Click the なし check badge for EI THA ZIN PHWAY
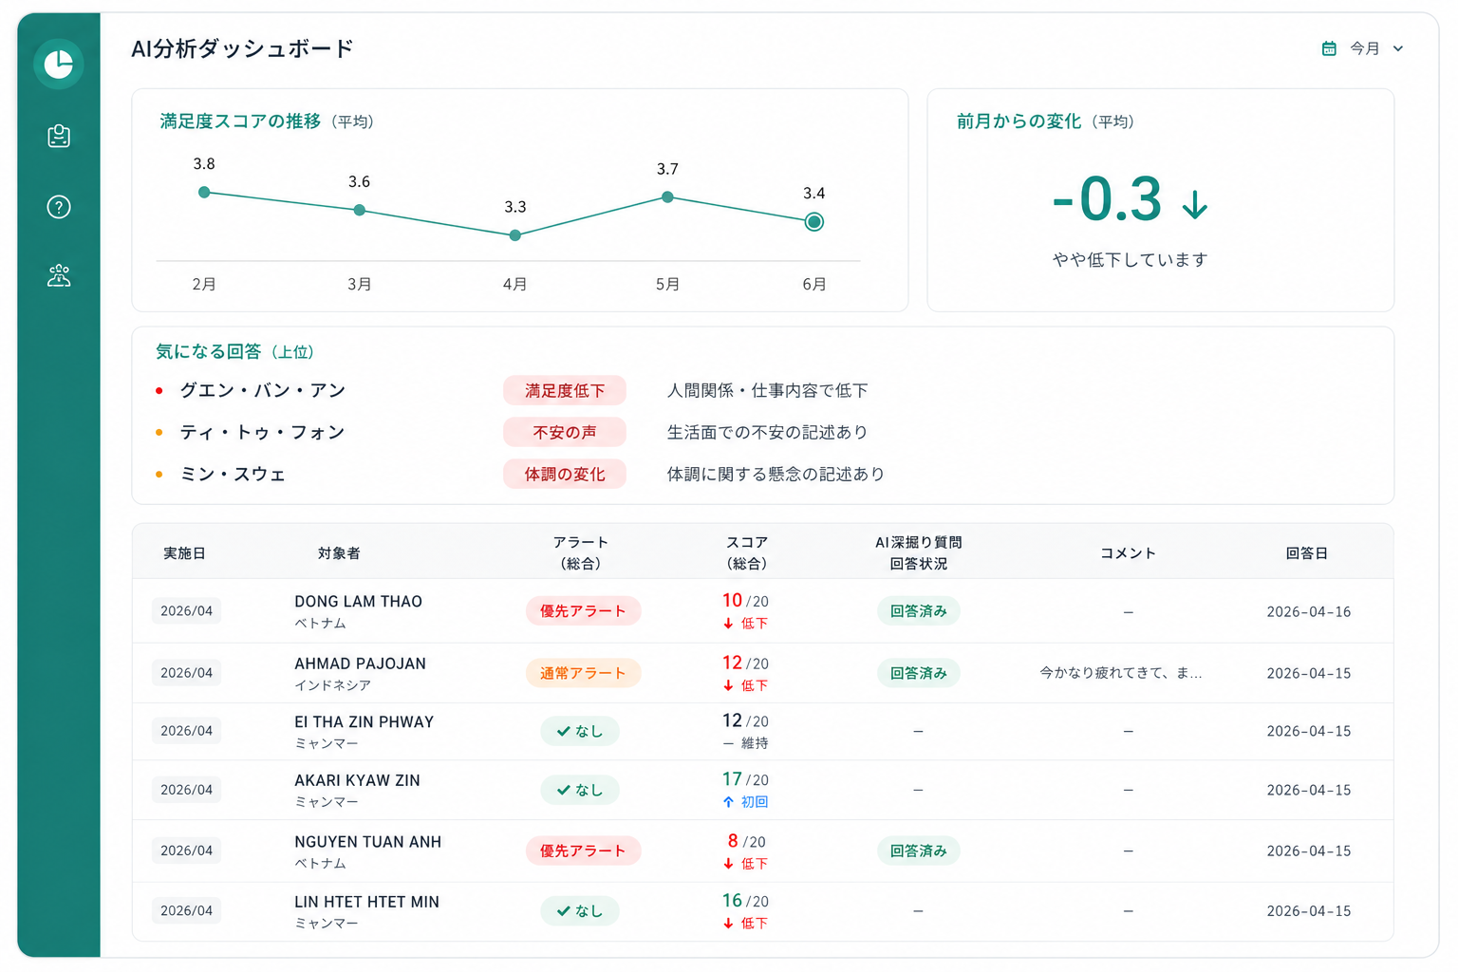The width and height of the screenshot is (1458, 972). (x=580, y=731)
